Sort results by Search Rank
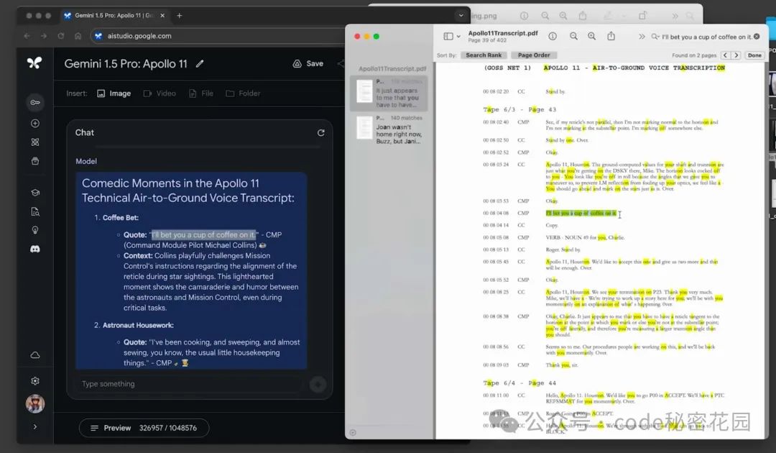Screen dimensions: 776x453 coord(484,55)
